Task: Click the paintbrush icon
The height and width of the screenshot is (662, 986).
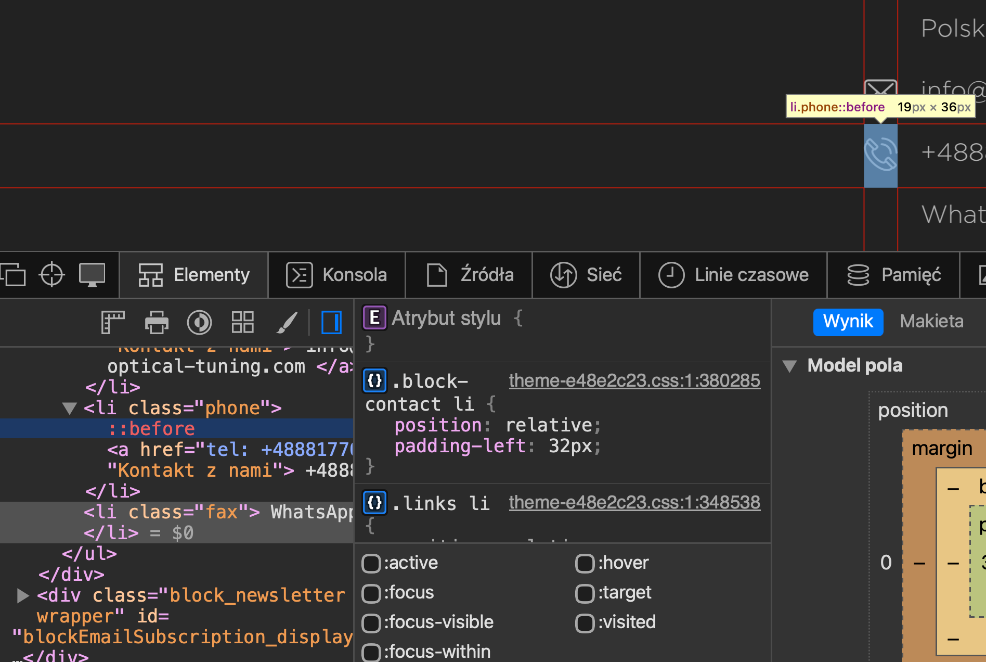Action: pyautogui.click(x=287, y=322)
